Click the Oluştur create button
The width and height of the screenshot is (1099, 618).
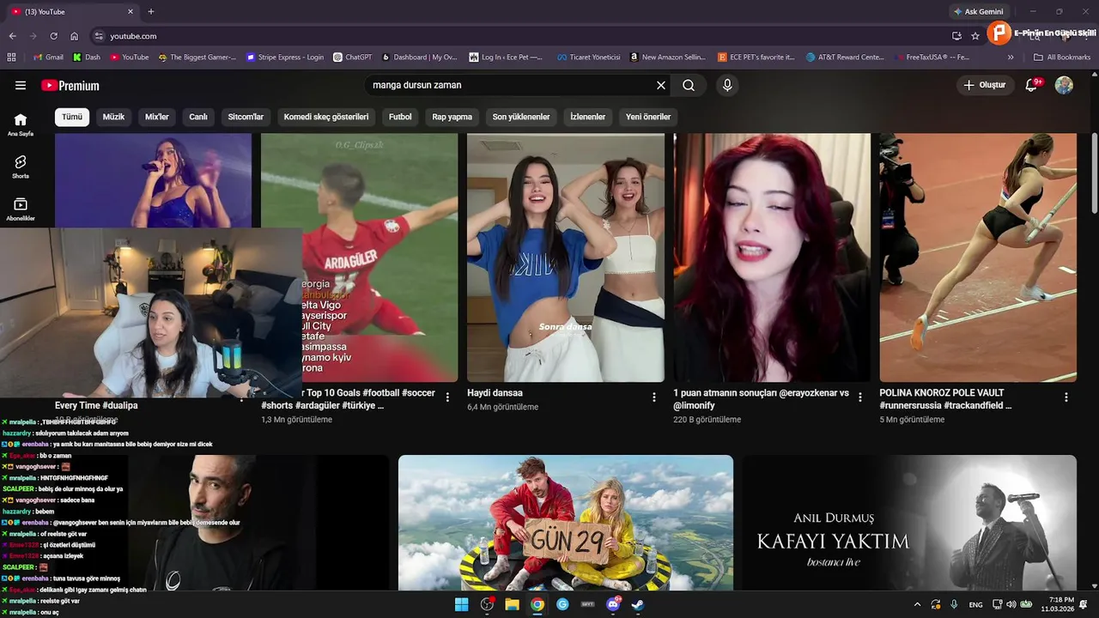984,85
